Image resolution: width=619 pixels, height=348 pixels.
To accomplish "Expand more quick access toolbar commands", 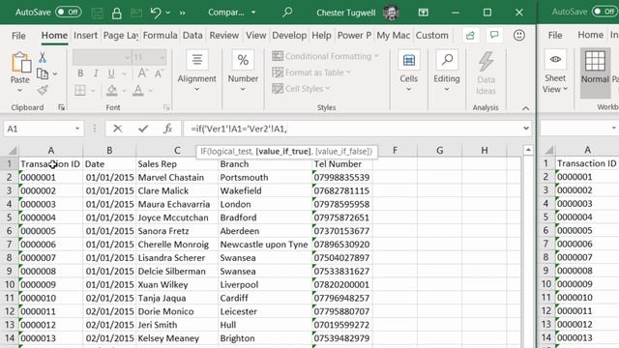I will (182, 13).
